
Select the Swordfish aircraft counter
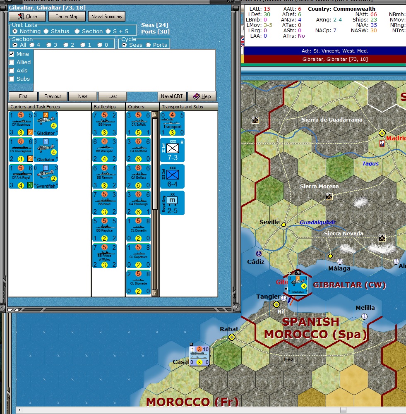point(46,176)
